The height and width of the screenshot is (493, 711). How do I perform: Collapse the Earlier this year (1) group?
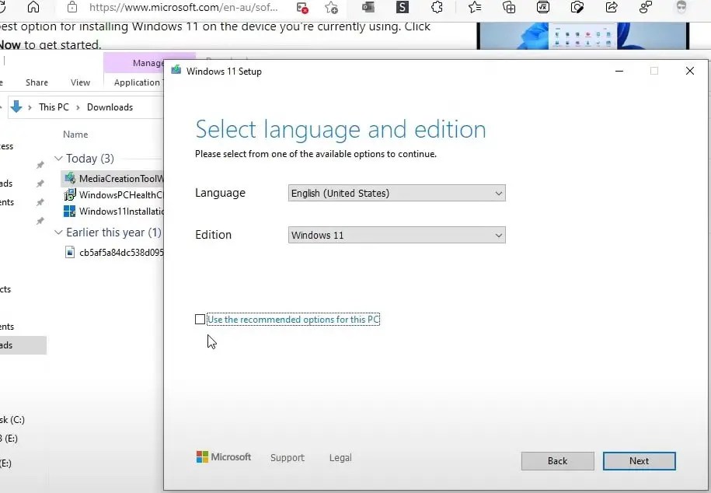point(59,232)
